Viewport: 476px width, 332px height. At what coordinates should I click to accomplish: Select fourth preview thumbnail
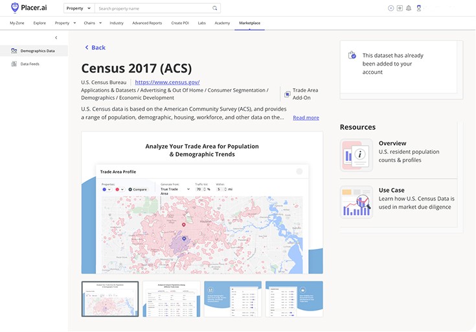[294, 299]
